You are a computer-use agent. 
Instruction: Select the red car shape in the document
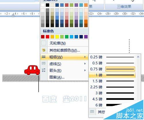(32, 70)
